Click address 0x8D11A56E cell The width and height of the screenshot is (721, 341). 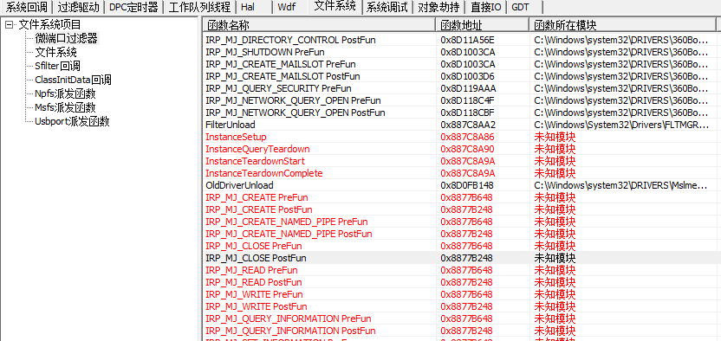click(x=468, y=40)
